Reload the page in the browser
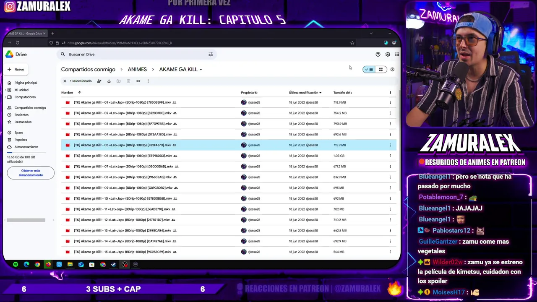This screenshot has width=537, height=302. coord(18,43)
